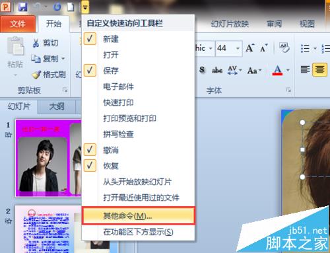Click the PowerPoint application icon

5,7
